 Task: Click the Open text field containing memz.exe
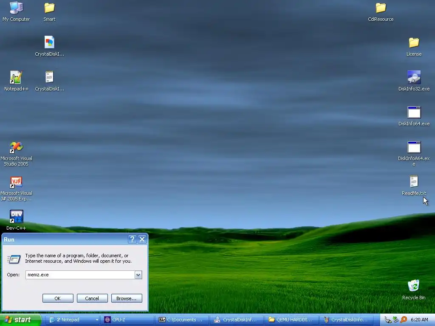[x=80, y=275]
